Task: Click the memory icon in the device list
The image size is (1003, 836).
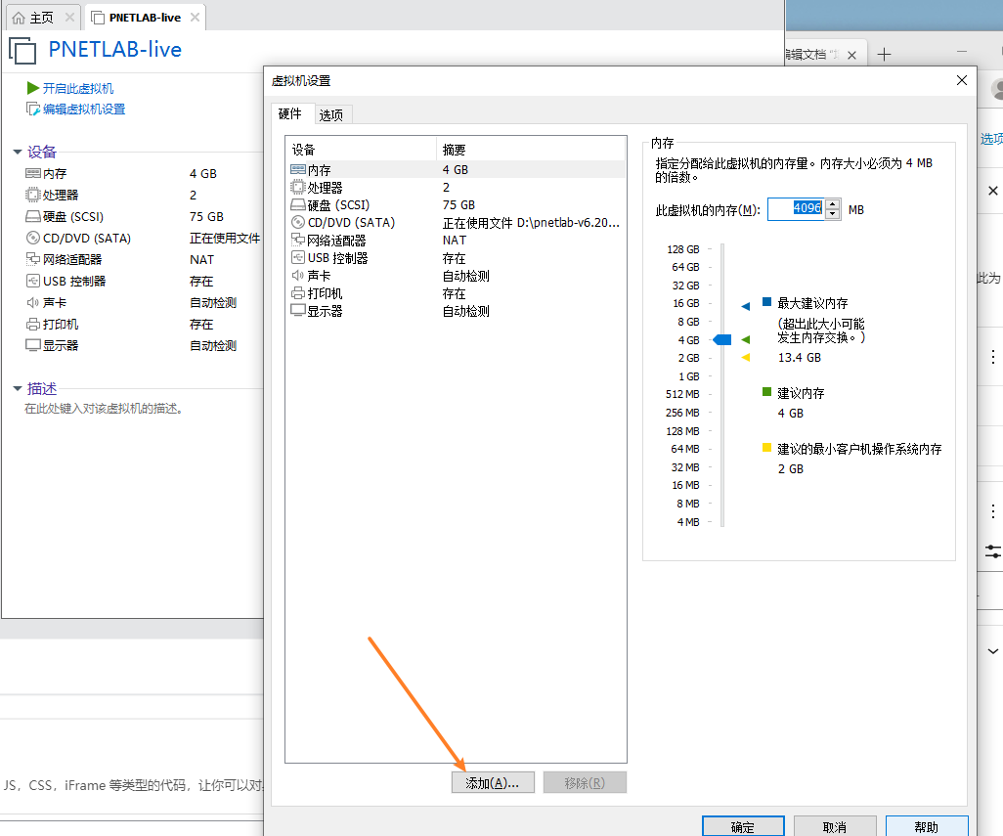Action: pos(298,170)
